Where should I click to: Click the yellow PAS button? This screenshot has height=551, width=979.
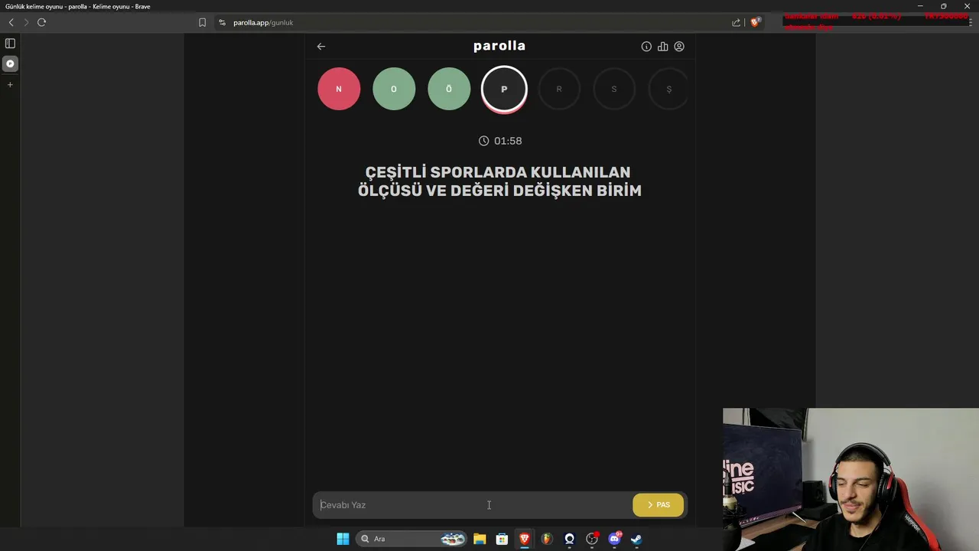pyautogui.click(x=659, y=505)
